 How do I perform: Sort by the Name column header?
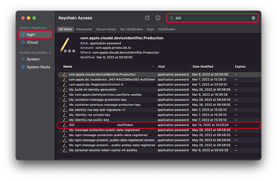(x=68, y=67)
